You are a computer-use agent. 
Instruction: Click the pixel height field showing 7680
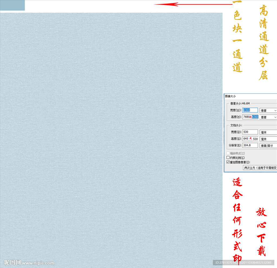click(250, 117)
